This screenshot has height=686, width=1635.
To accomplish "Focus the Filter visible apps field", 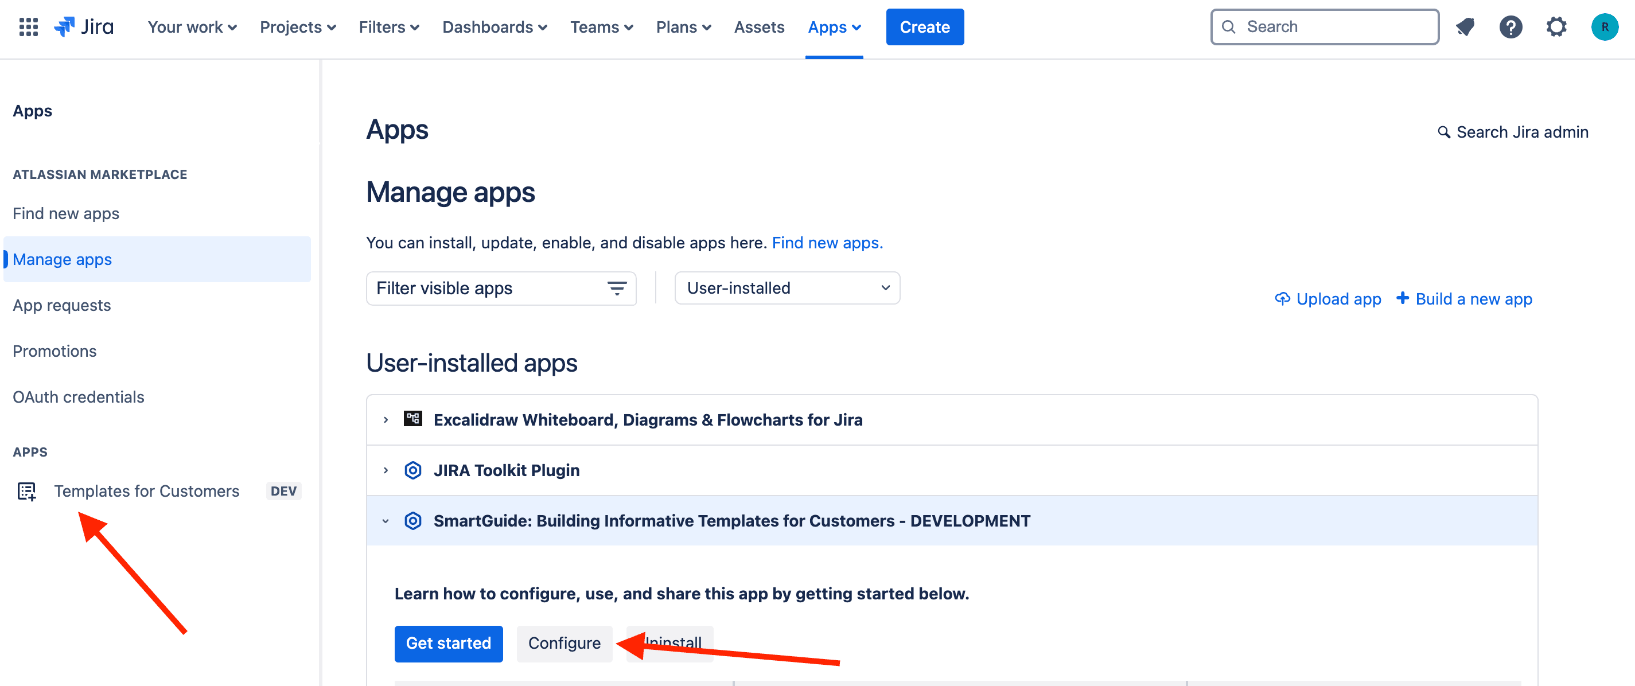I will (501, 288).
